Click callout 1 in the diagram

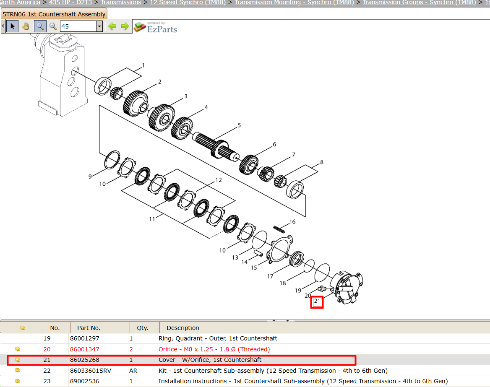143,65
